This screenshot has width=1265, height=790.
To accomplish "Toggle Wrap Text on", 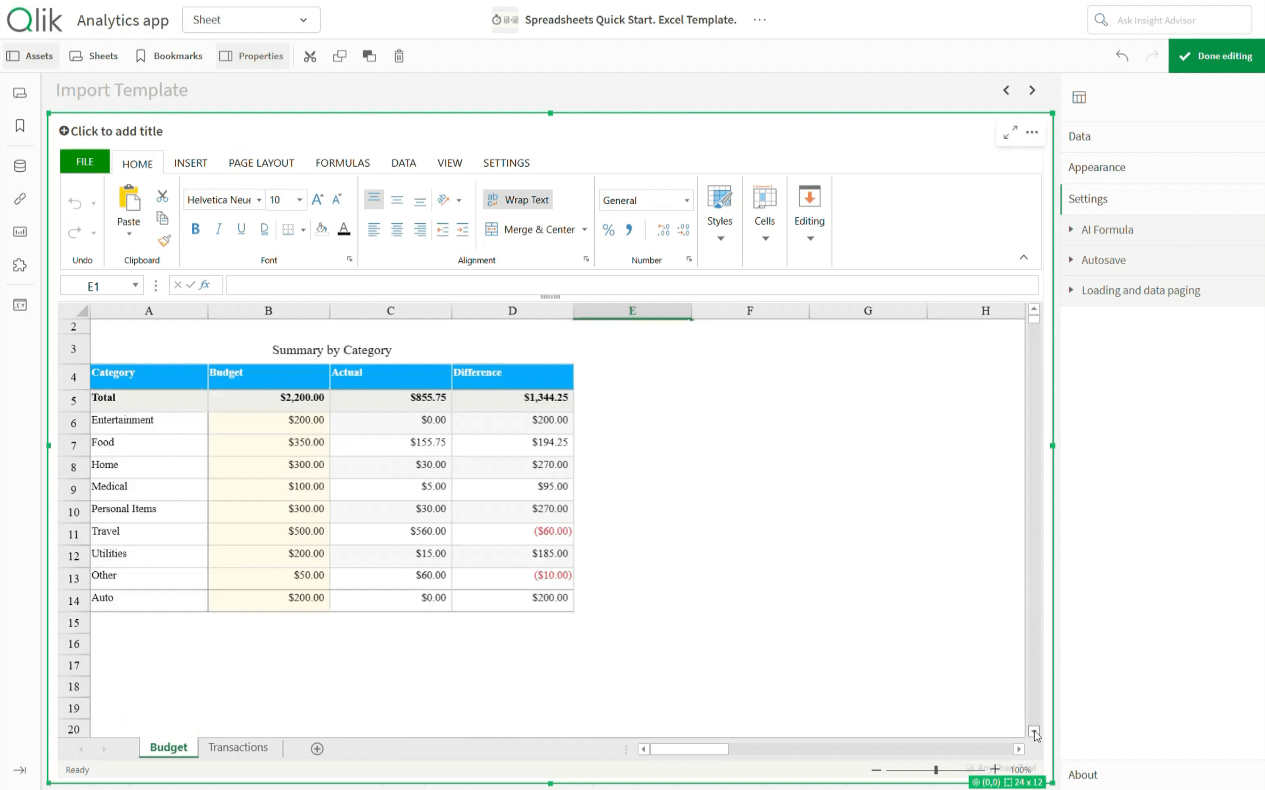I will tap(518, 200).
